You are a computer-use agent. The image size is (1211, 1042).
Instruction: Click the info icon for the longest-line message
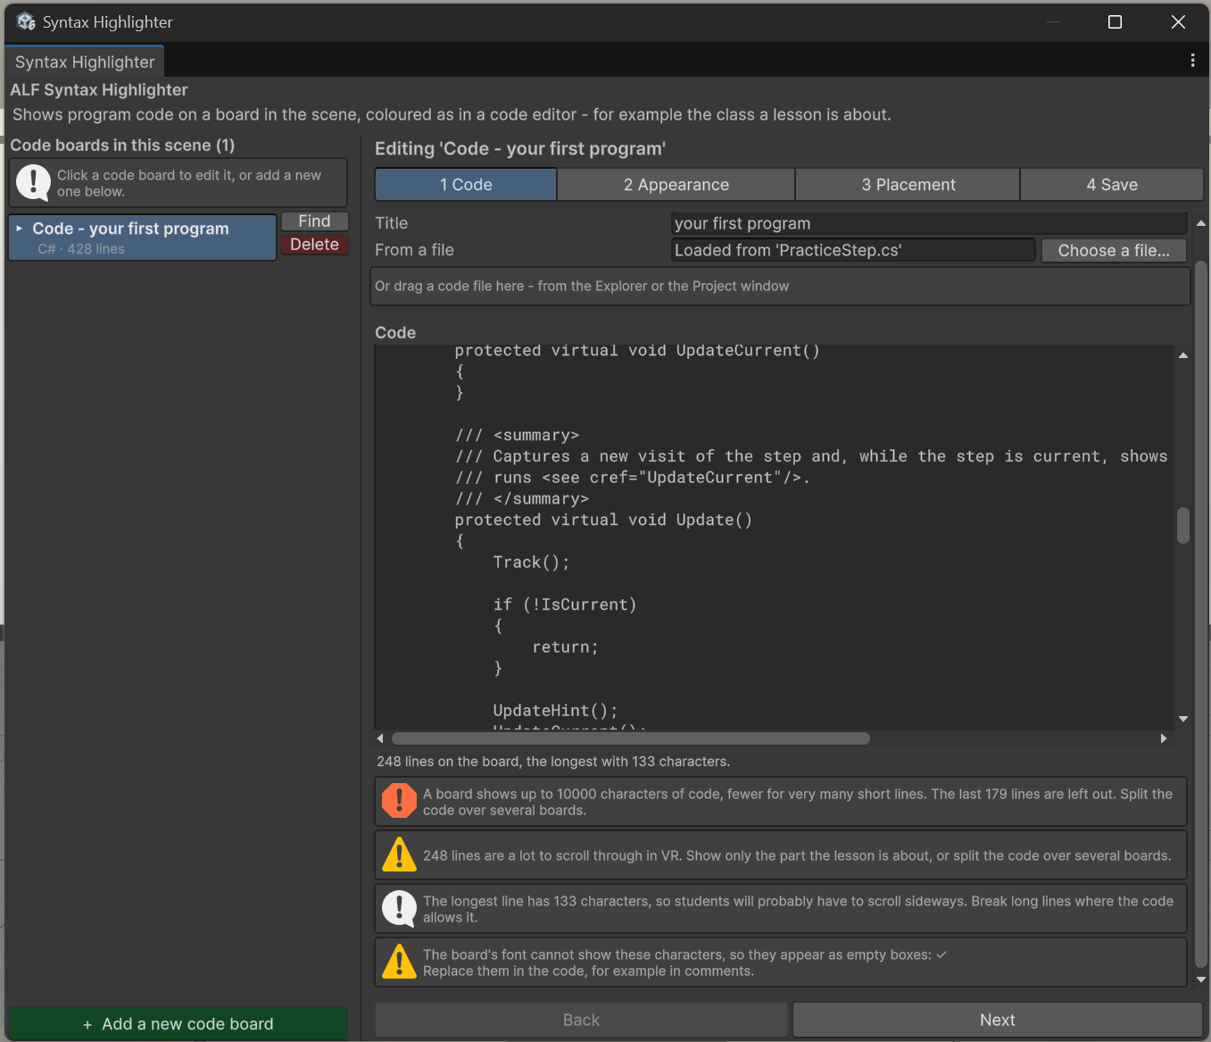pos(399,908)
